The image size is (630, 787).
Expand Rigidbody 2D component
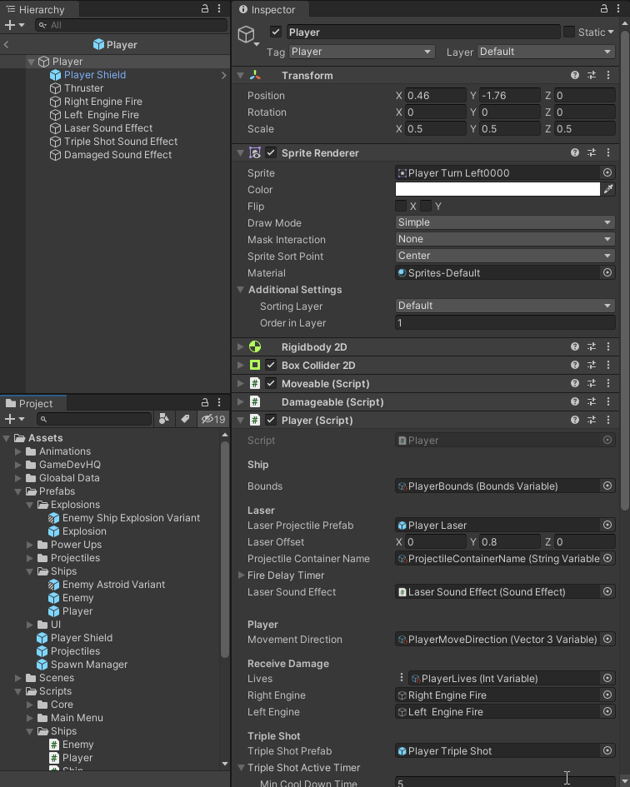coord(240,346)
